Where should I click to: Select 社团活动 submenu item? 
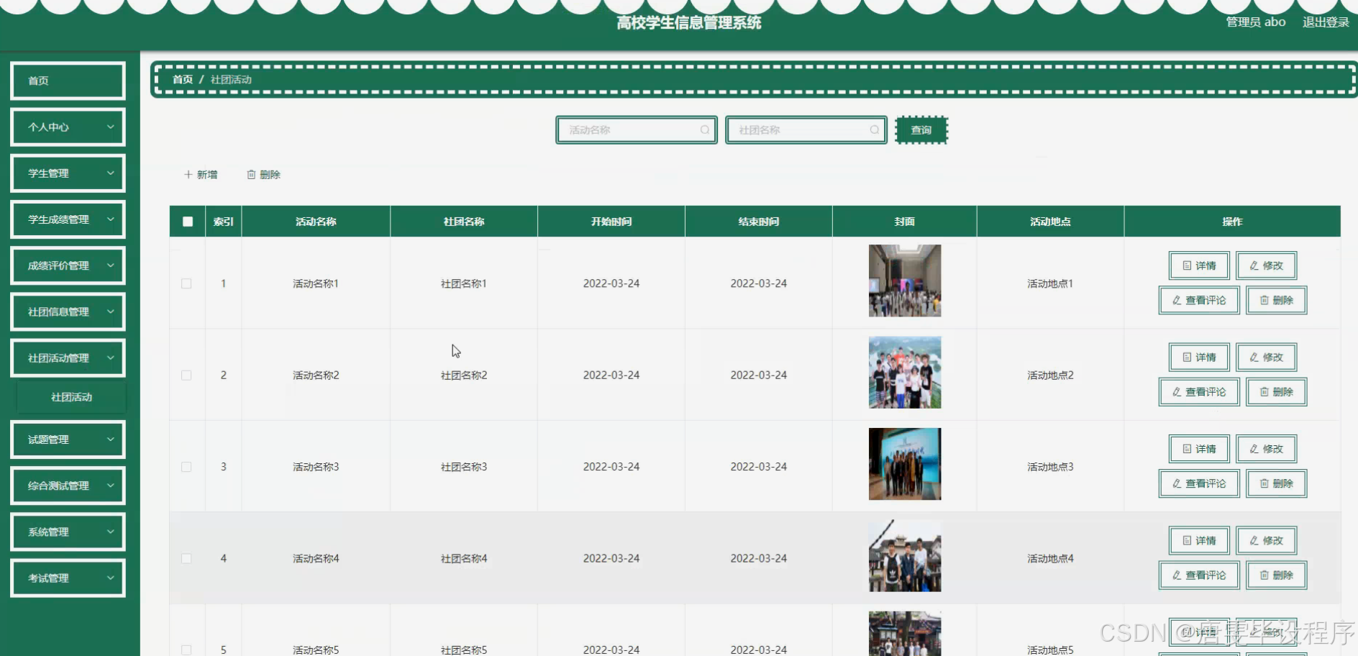(x=71, y=397)
